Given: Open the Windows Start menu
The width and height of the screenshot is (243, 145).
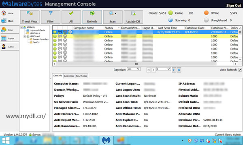Looking at the screenshot, I should pos(6,141).
